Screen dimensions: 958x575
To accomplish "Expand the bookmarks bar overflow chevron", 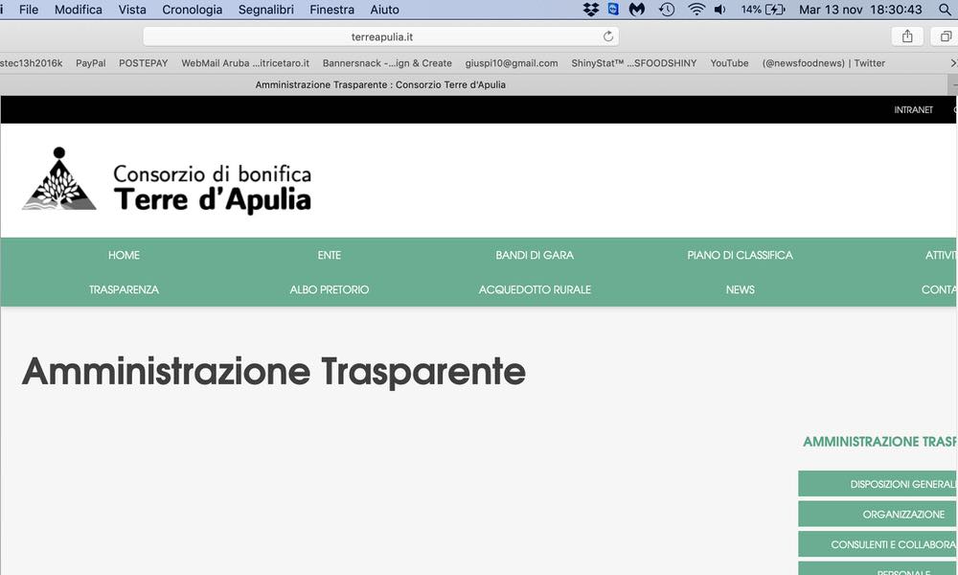I will click(x=949, y=63).
